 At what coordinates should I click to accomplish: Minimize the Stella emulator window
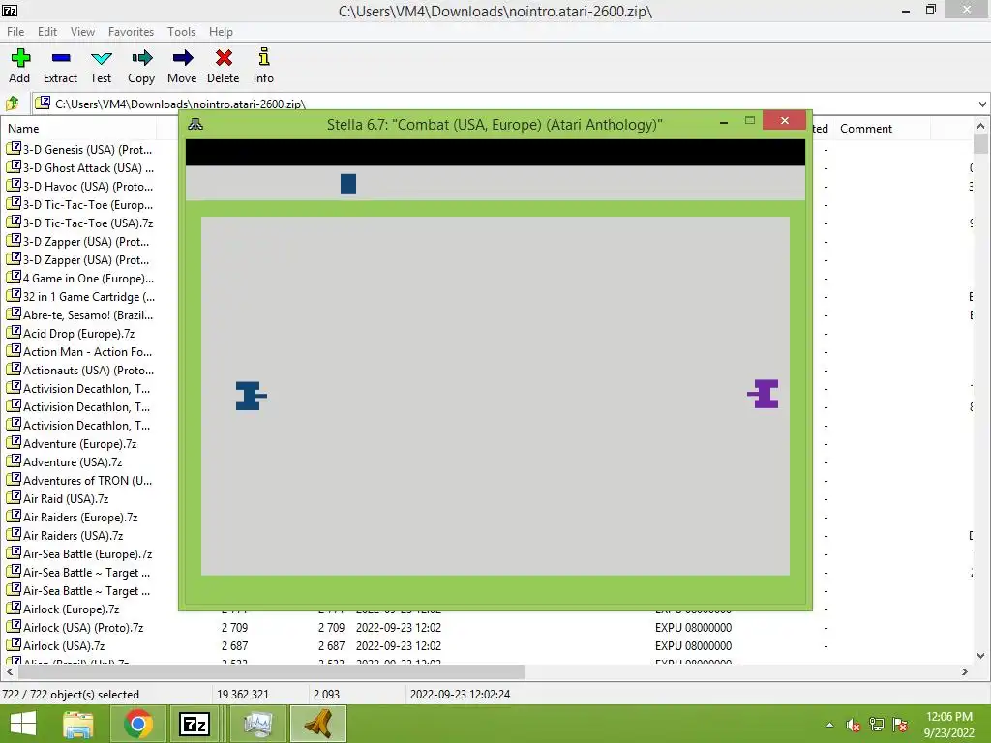point(724,121)
